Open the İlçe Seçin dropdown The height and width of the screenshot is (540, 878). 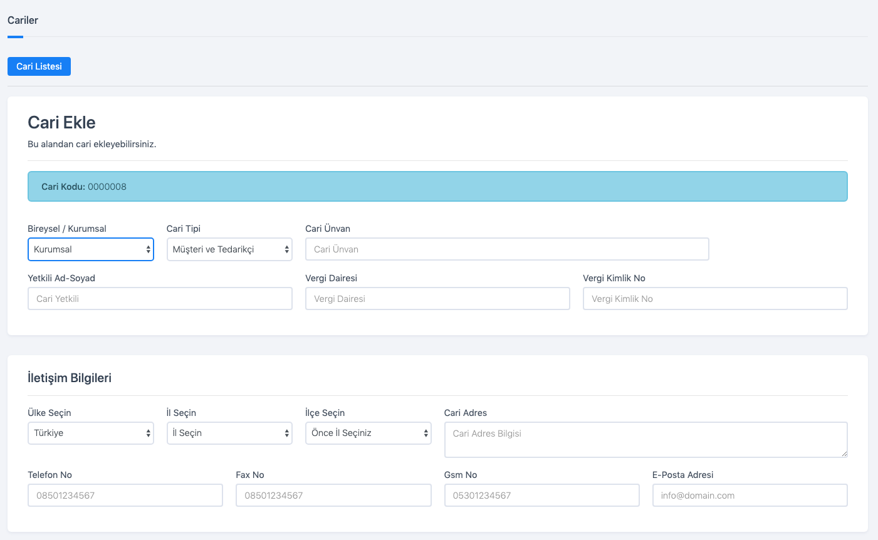tap(368, 433)
